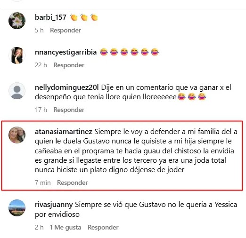Image resolution: width=246 pixels, height=238 pixels.
Task: Reply to atanasiamartinez's comment about Gustavo
Action: pos(73,182)
